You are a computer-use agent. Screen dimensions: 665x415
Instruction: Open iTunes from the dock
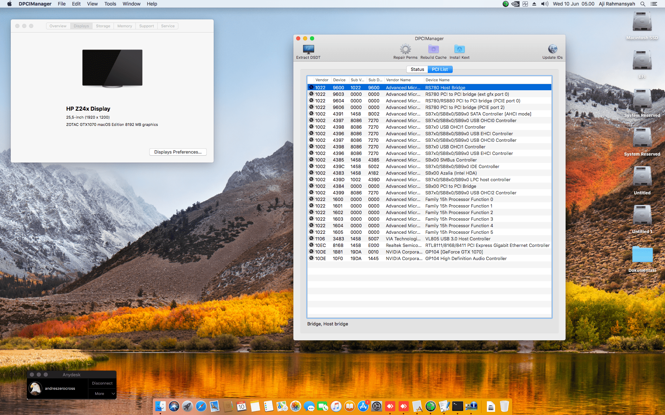(x=336, y=406)
